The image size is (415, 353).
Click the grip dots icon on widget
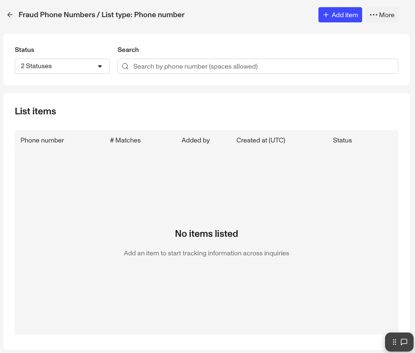tap(395, 342)
